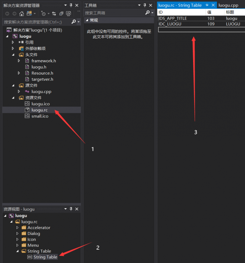Close the luogu.rc - String Table tab

click(x=213, y=5)
